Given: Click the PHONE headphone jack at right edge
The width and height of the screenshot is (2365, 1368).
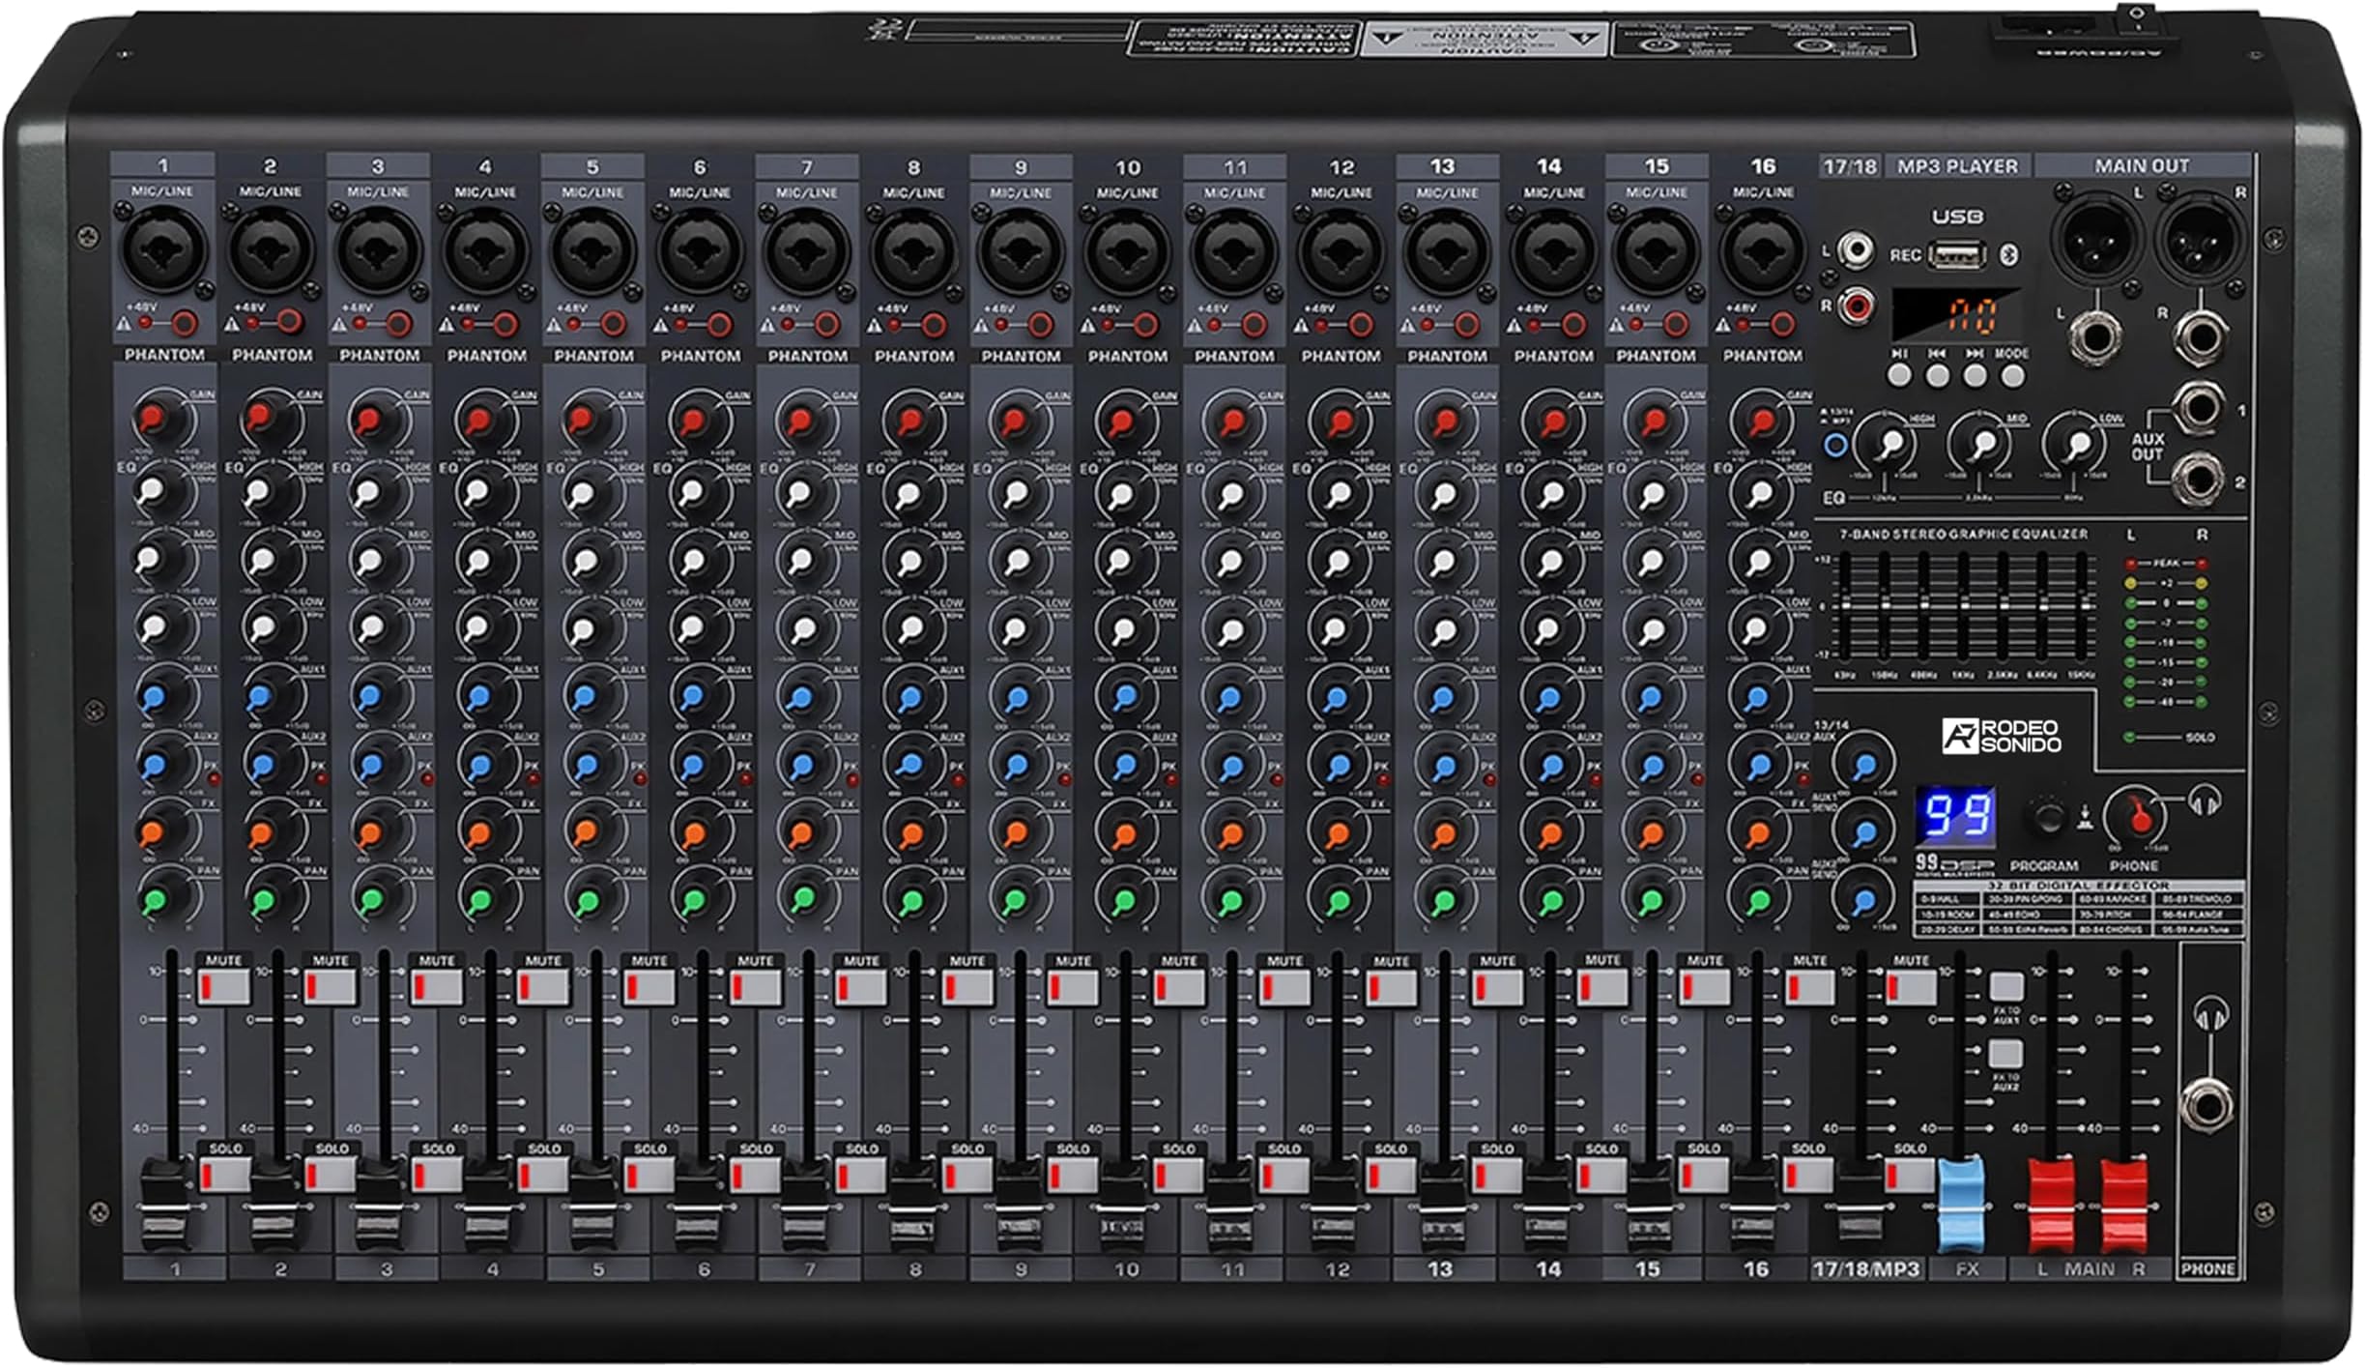Looking at the screenshot, I should [2206, 1106].
